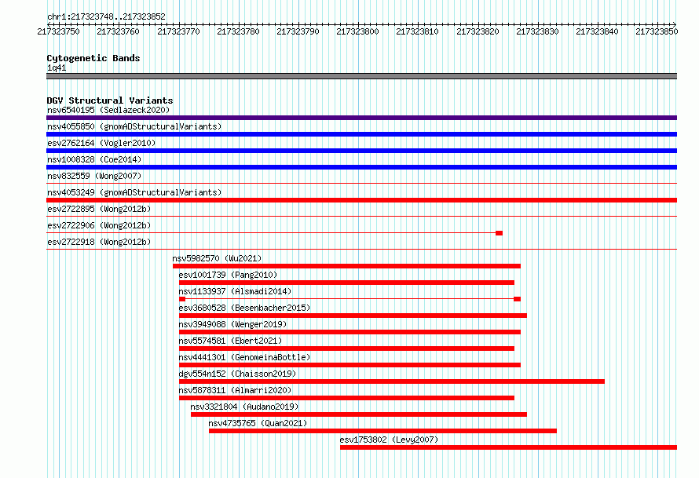
Task: Click the red bar under nsv4053249
Action: pyautogui.click(x=361, y=200)
